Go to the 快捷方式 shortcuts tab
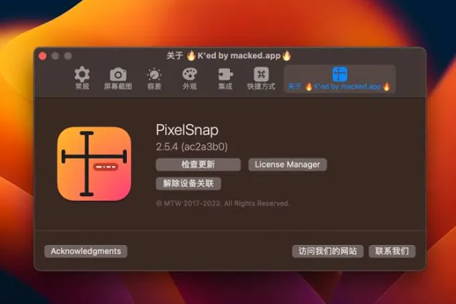 [261, 78]
